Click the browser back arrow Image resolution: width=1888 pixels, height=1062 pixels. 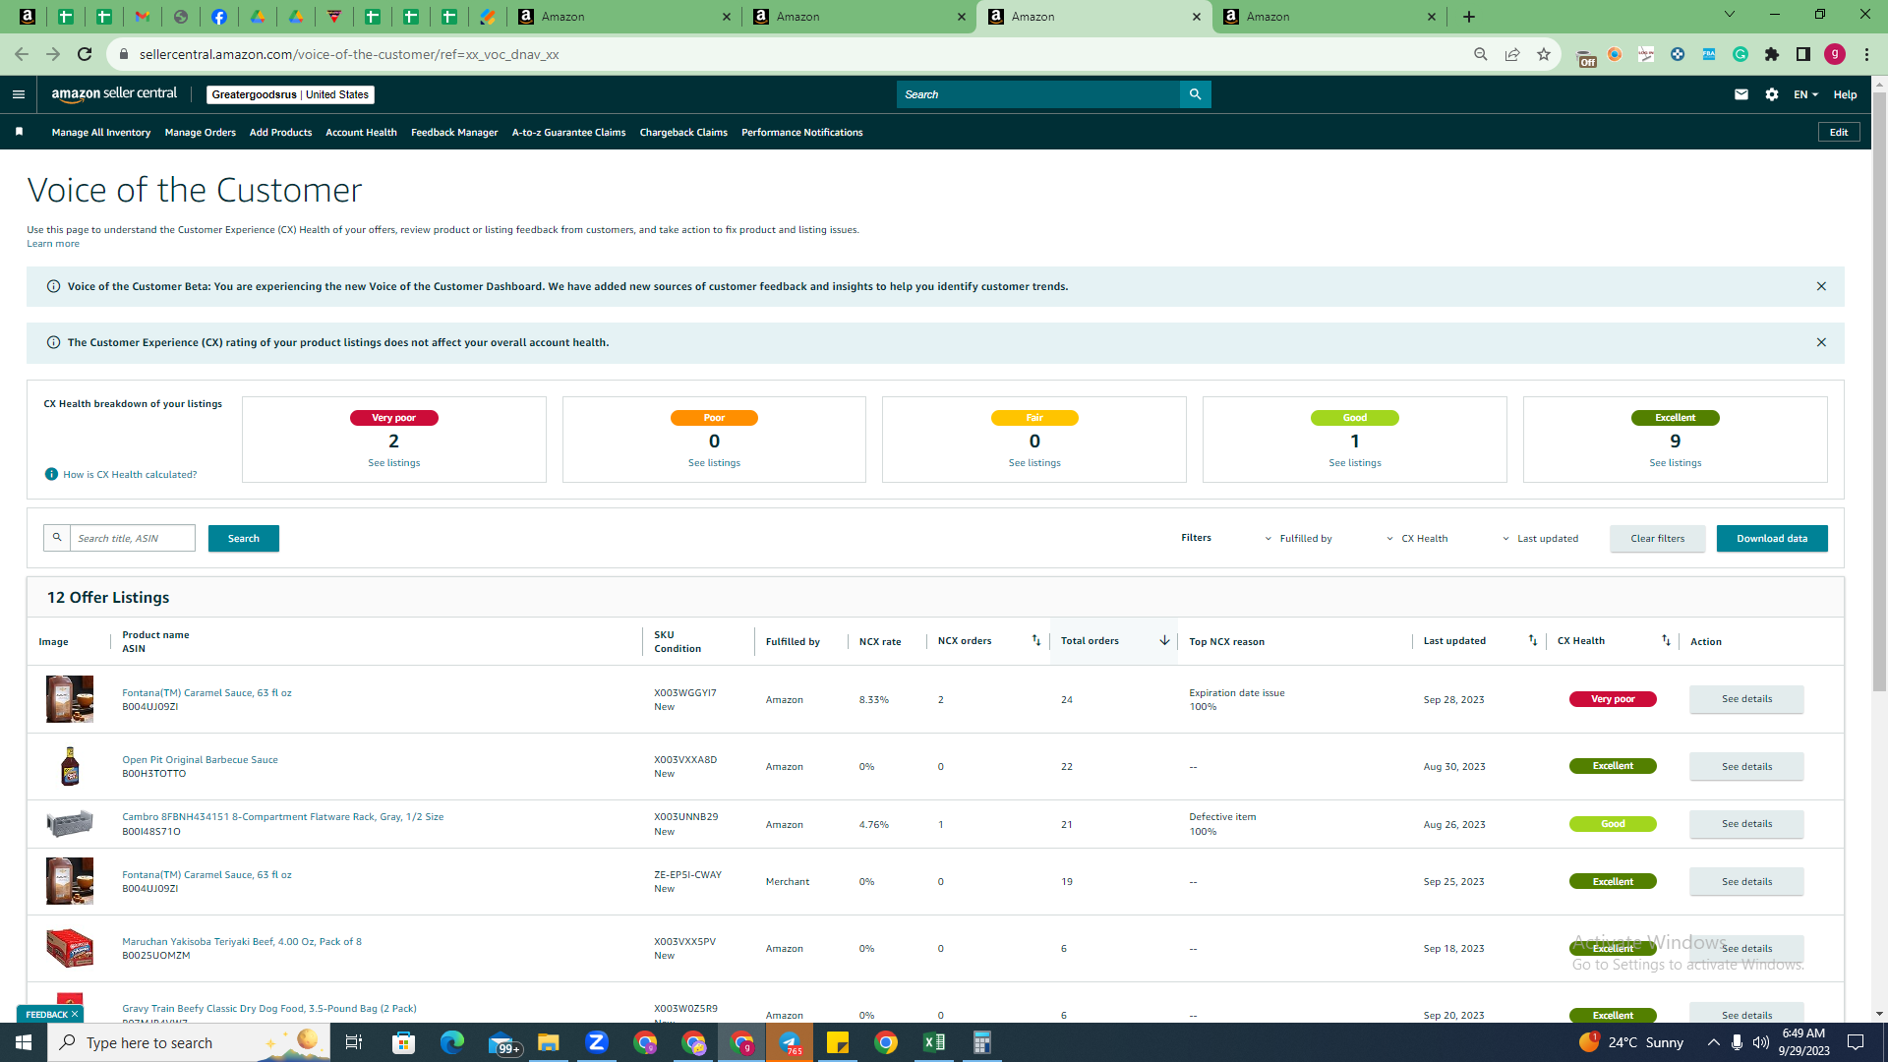[22, 54]
